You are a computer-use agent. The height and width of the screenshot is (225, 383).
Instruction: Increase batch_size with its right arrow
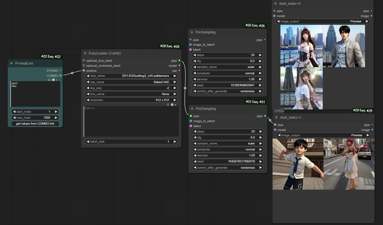click(x=175, y=142)
